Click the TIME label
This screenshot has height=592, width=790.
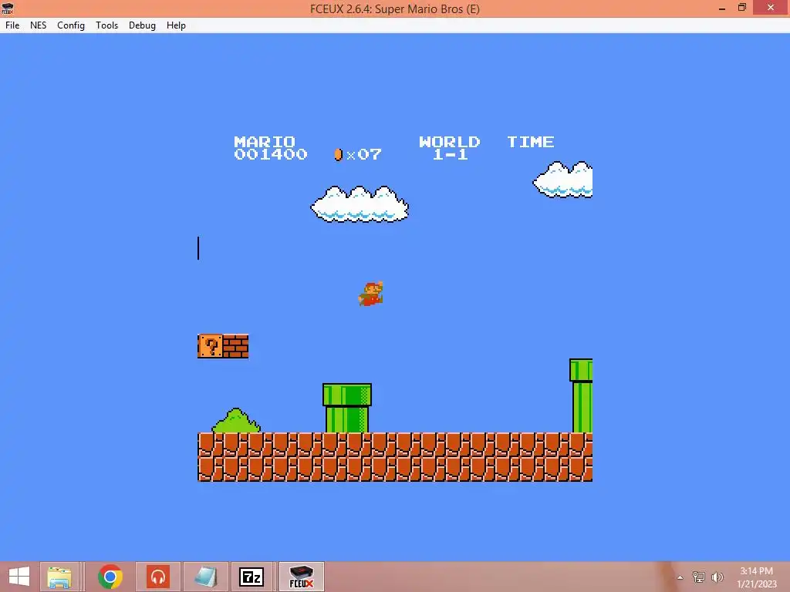click(x=531, y=142)
